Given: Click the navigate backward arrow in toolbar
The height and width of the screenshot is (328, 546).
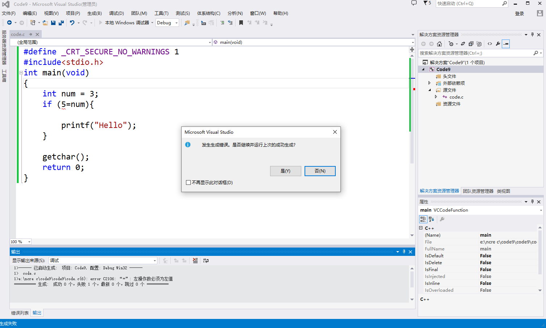Looking at the screenshot, I should pyautogui.click(x=9, y=23).
